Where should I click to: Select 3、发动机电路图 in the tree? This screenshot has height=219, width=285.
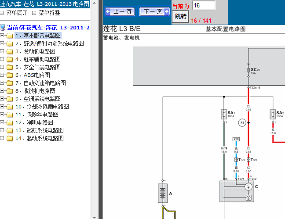tap(35, 51)
